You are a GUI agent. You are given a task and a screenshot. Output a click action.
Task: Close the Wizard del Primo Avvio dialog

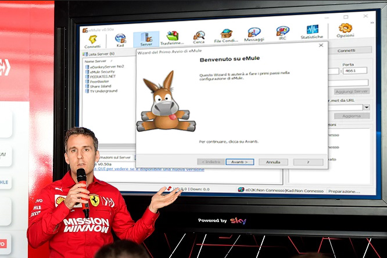click(321, 45)
